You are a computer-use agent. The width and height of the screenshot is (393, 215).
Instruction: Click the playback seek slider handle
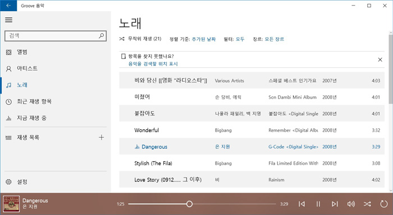[x=190, y=204]
